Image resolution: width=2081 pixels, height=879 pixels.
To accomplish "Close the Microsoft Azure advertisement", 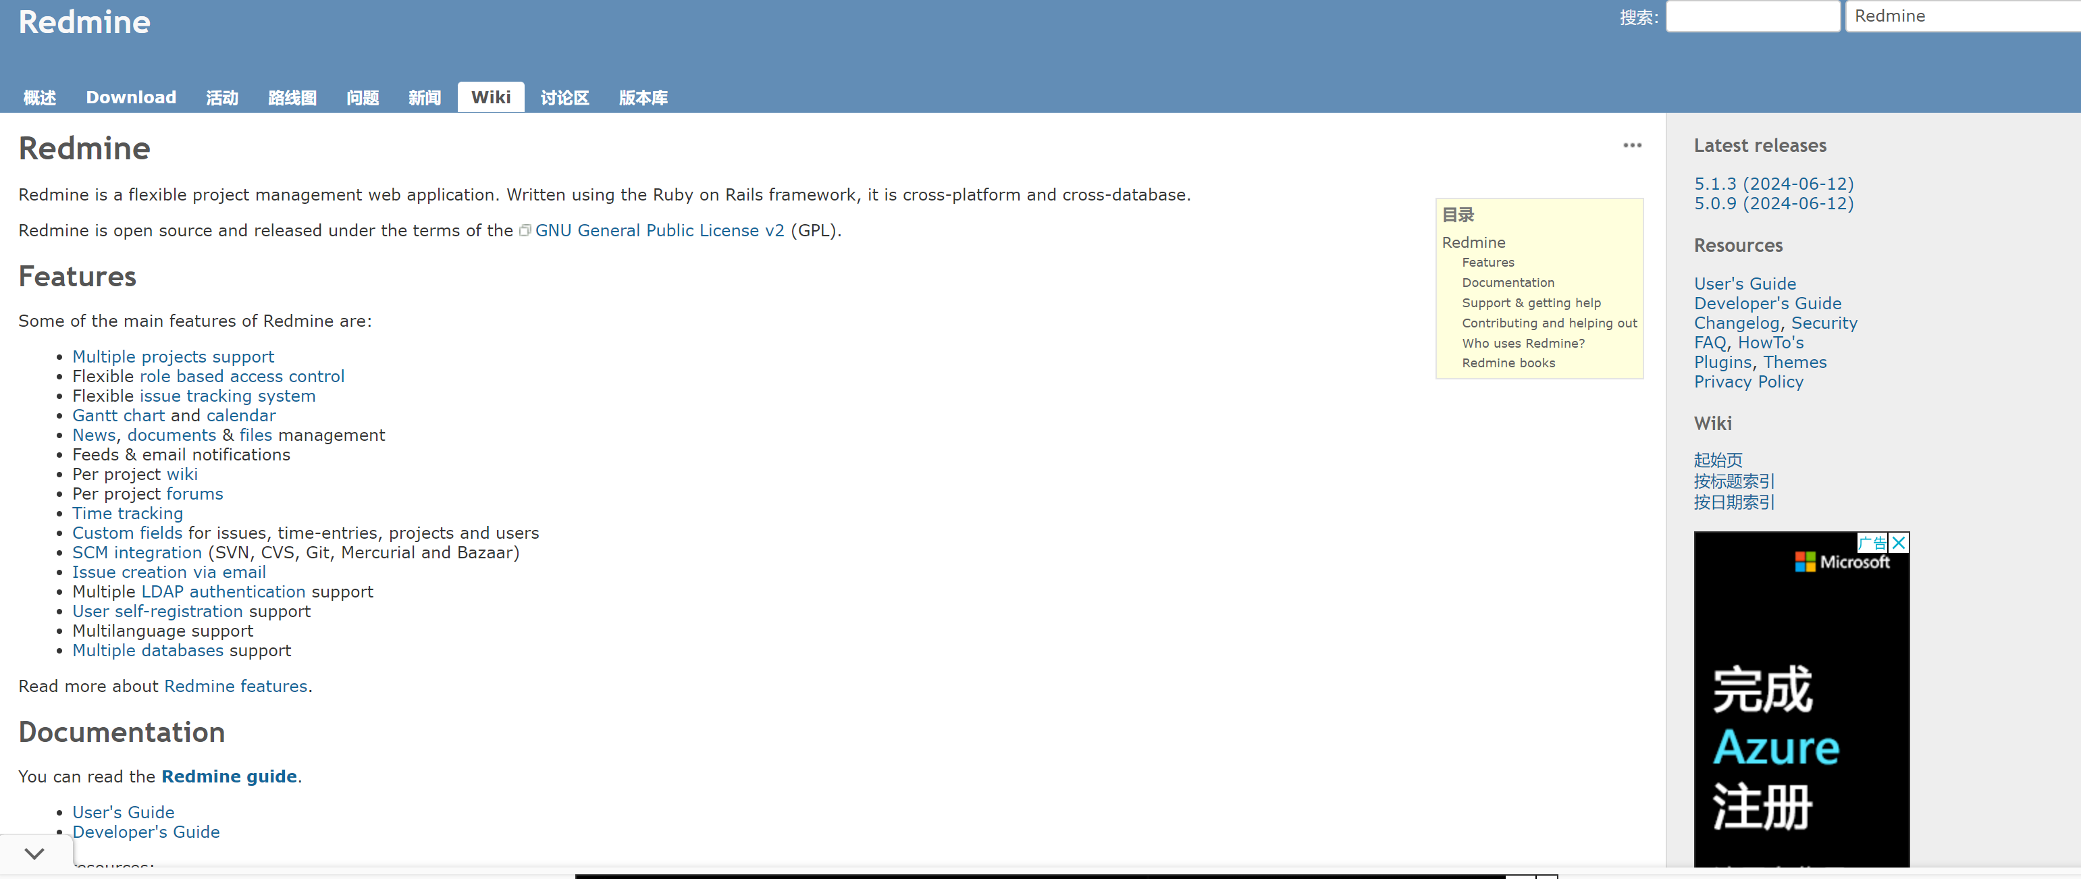I will (x=1899, y=542).
